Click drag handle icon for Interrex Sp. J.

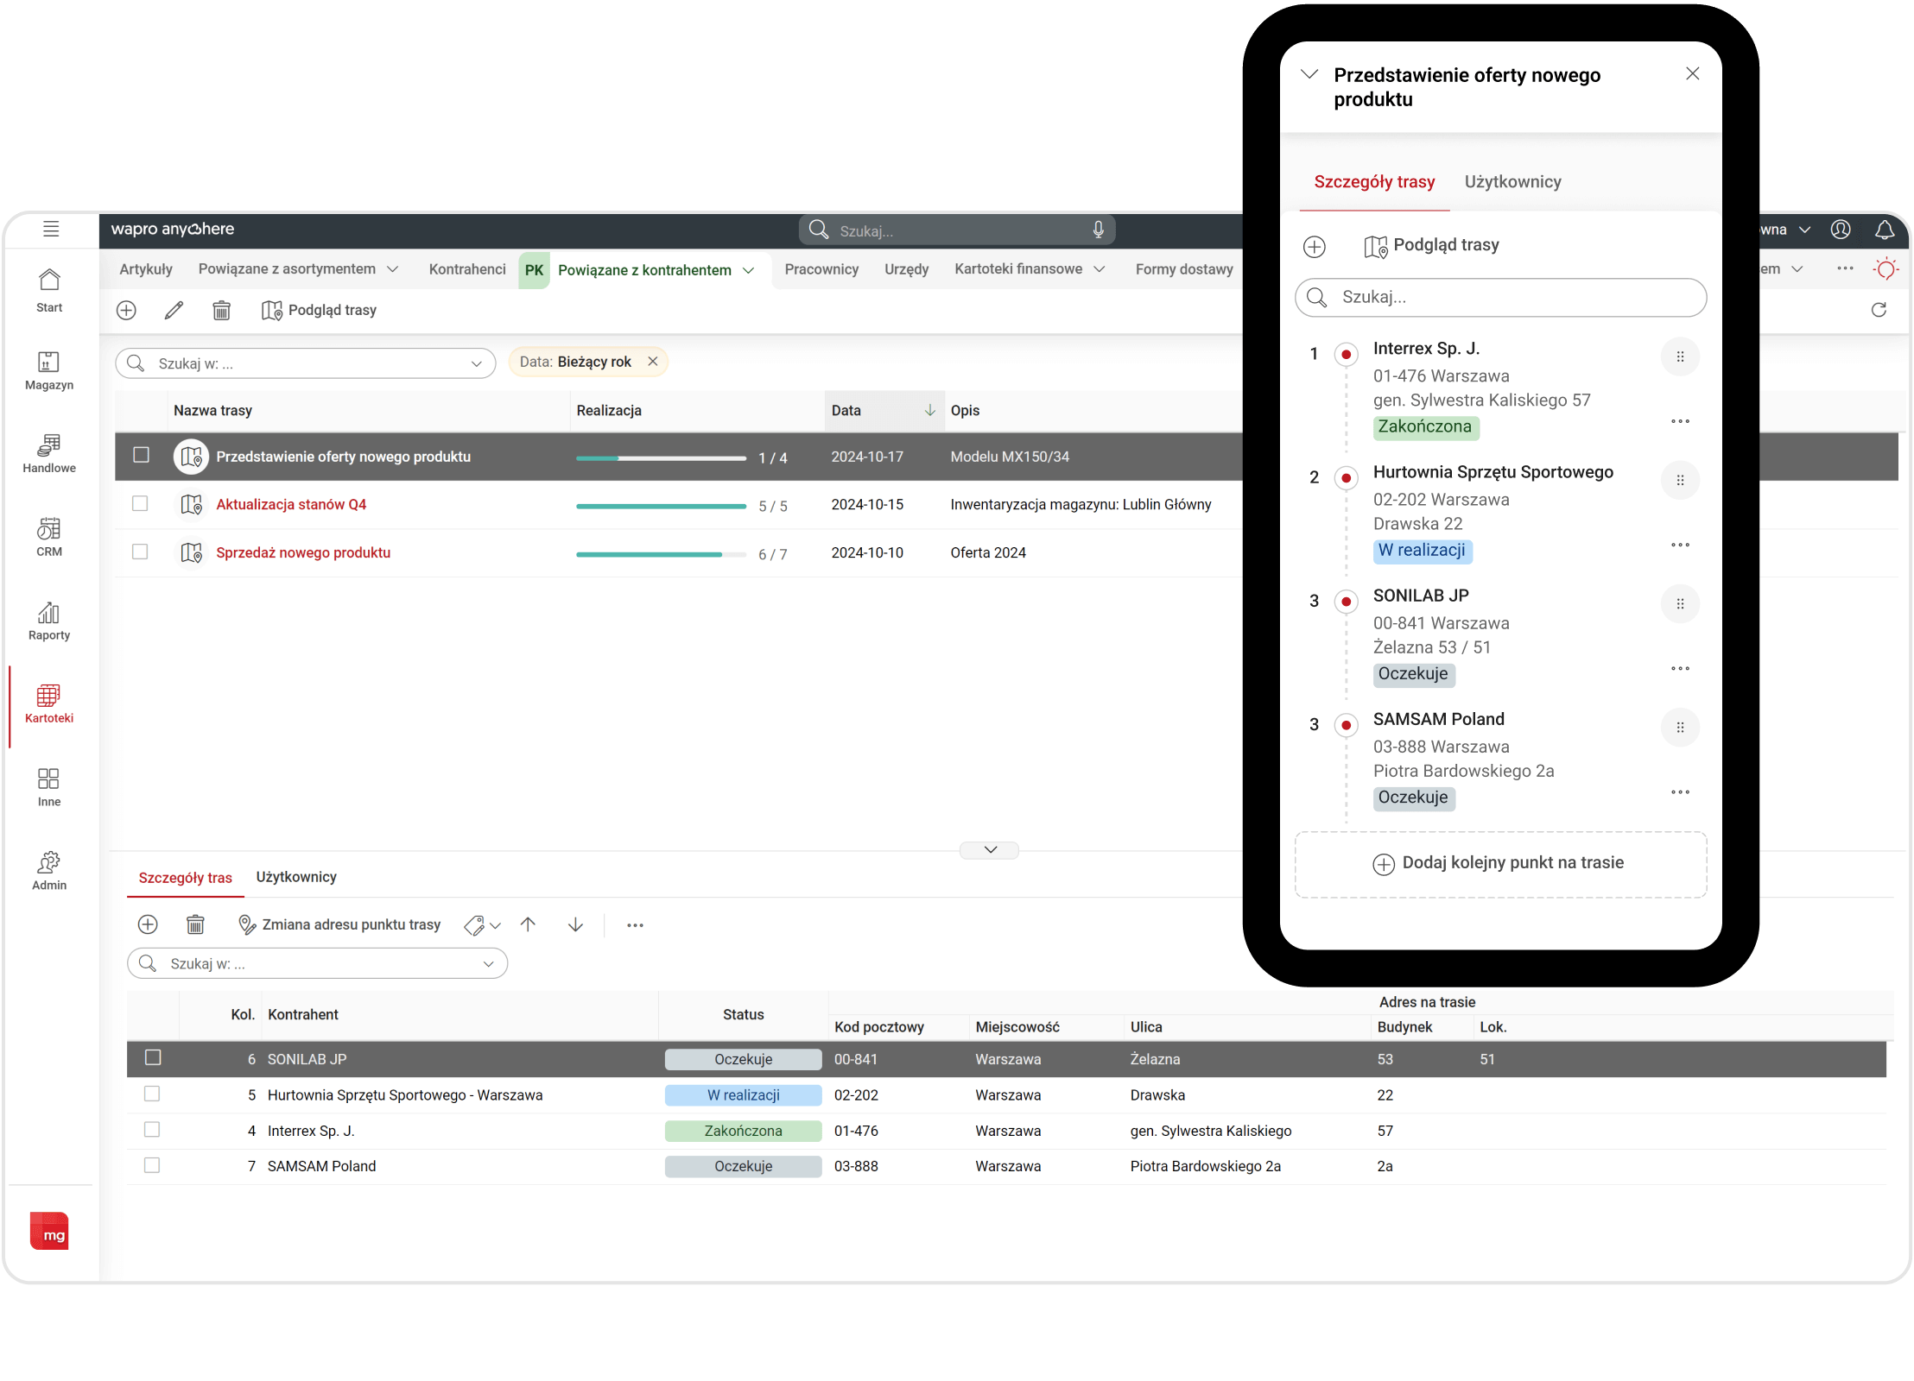pos(1679,356)
